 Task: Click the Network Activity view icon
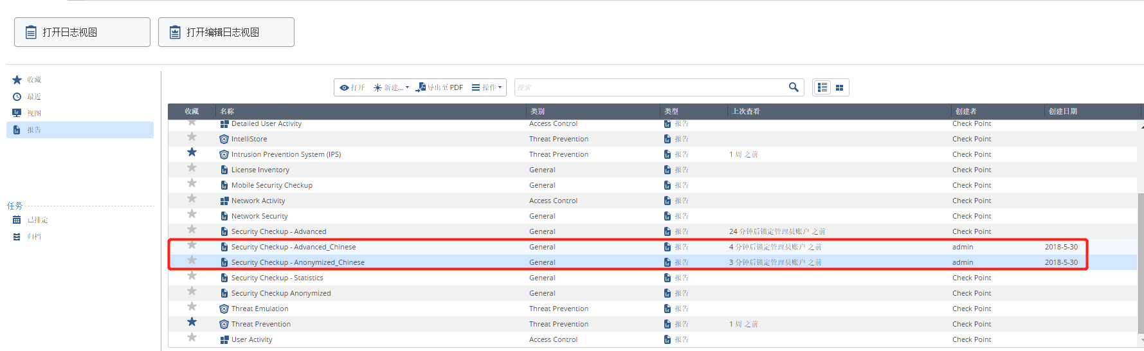coord(224,201)
